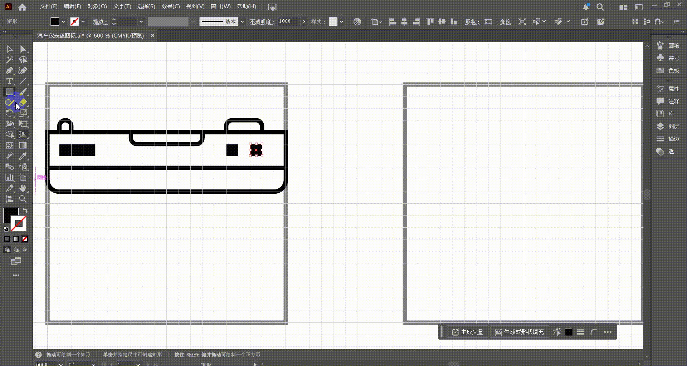
Task: Set paint type to None
Action: (25, 239)
